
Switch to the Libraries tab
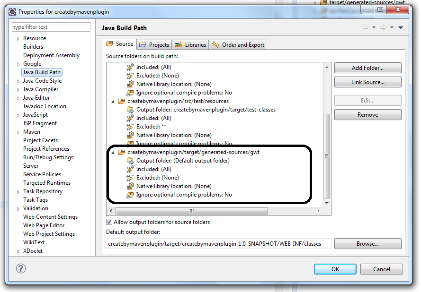coord(191,45)
